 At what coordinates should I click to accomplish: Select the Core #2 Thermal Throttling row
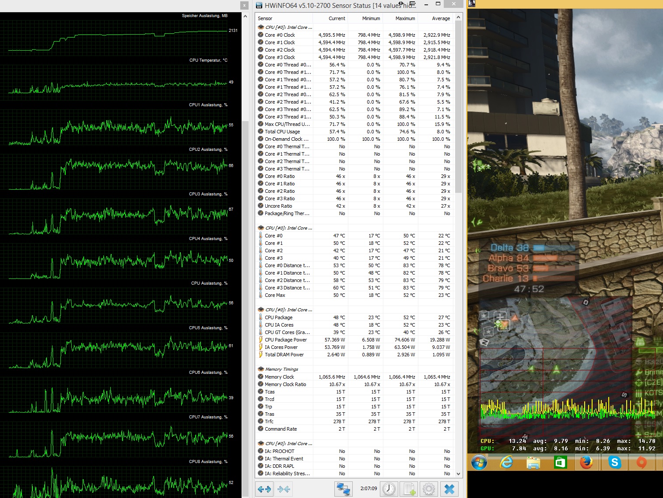tap(354, 161)
